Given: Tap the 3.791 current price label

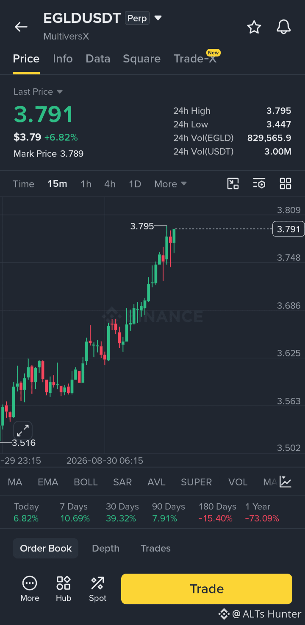Looking at the screenshot, I should coord(288,229).
